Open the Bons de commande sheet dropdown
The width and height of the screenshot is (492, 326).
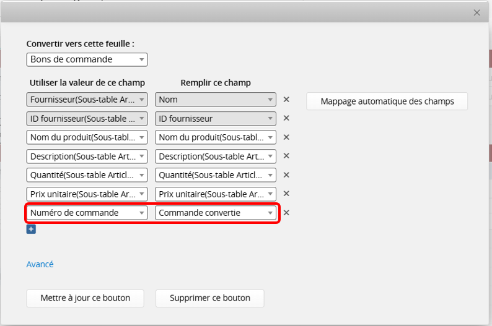click(x=87, y=59)
